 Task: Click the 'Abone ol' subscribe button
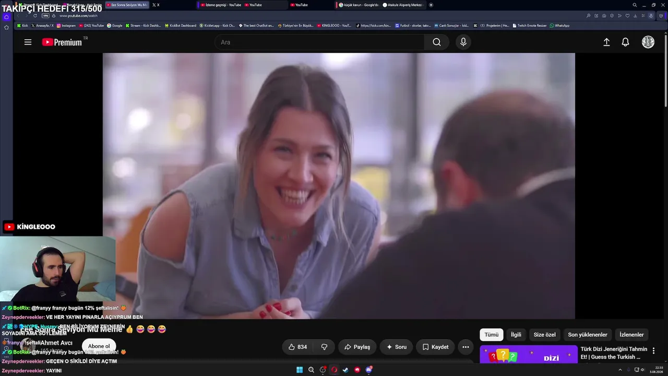click(x=99, y=346)
